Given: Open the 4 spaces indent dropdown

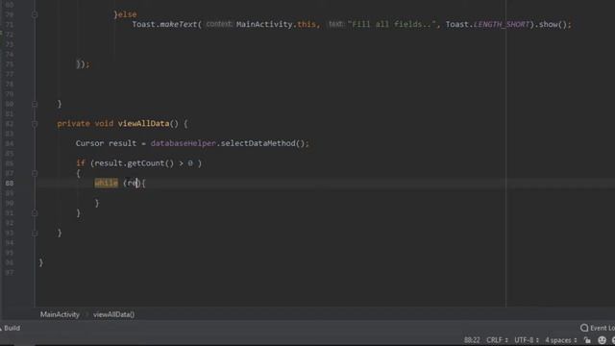Looking at the screenshot, I should 561,340.
